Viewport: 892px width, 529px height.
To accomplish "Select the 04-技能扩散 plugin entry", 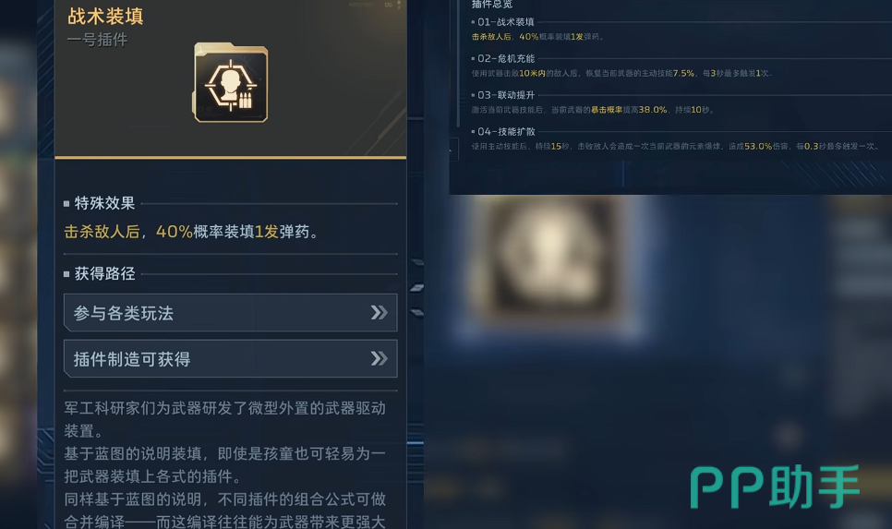I will click(x=506, y=131).
